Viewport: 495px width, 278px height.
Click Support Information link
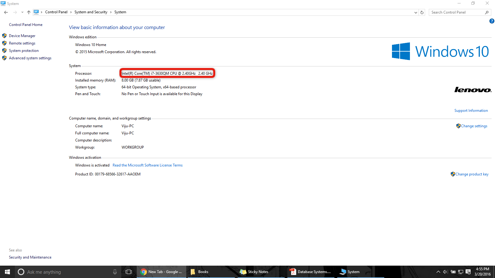471,111
